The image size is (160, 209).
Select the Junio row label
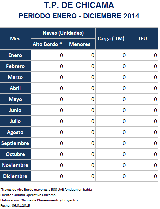[15, 110]
